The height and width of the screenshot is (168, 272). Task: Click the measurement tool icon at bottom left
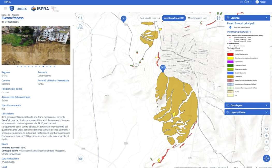(x=80, y=158)
